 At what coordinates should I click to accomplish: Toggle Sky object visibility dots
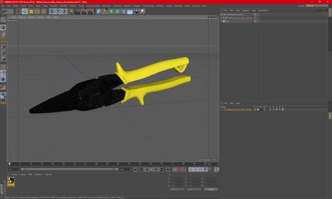[258, 22]
